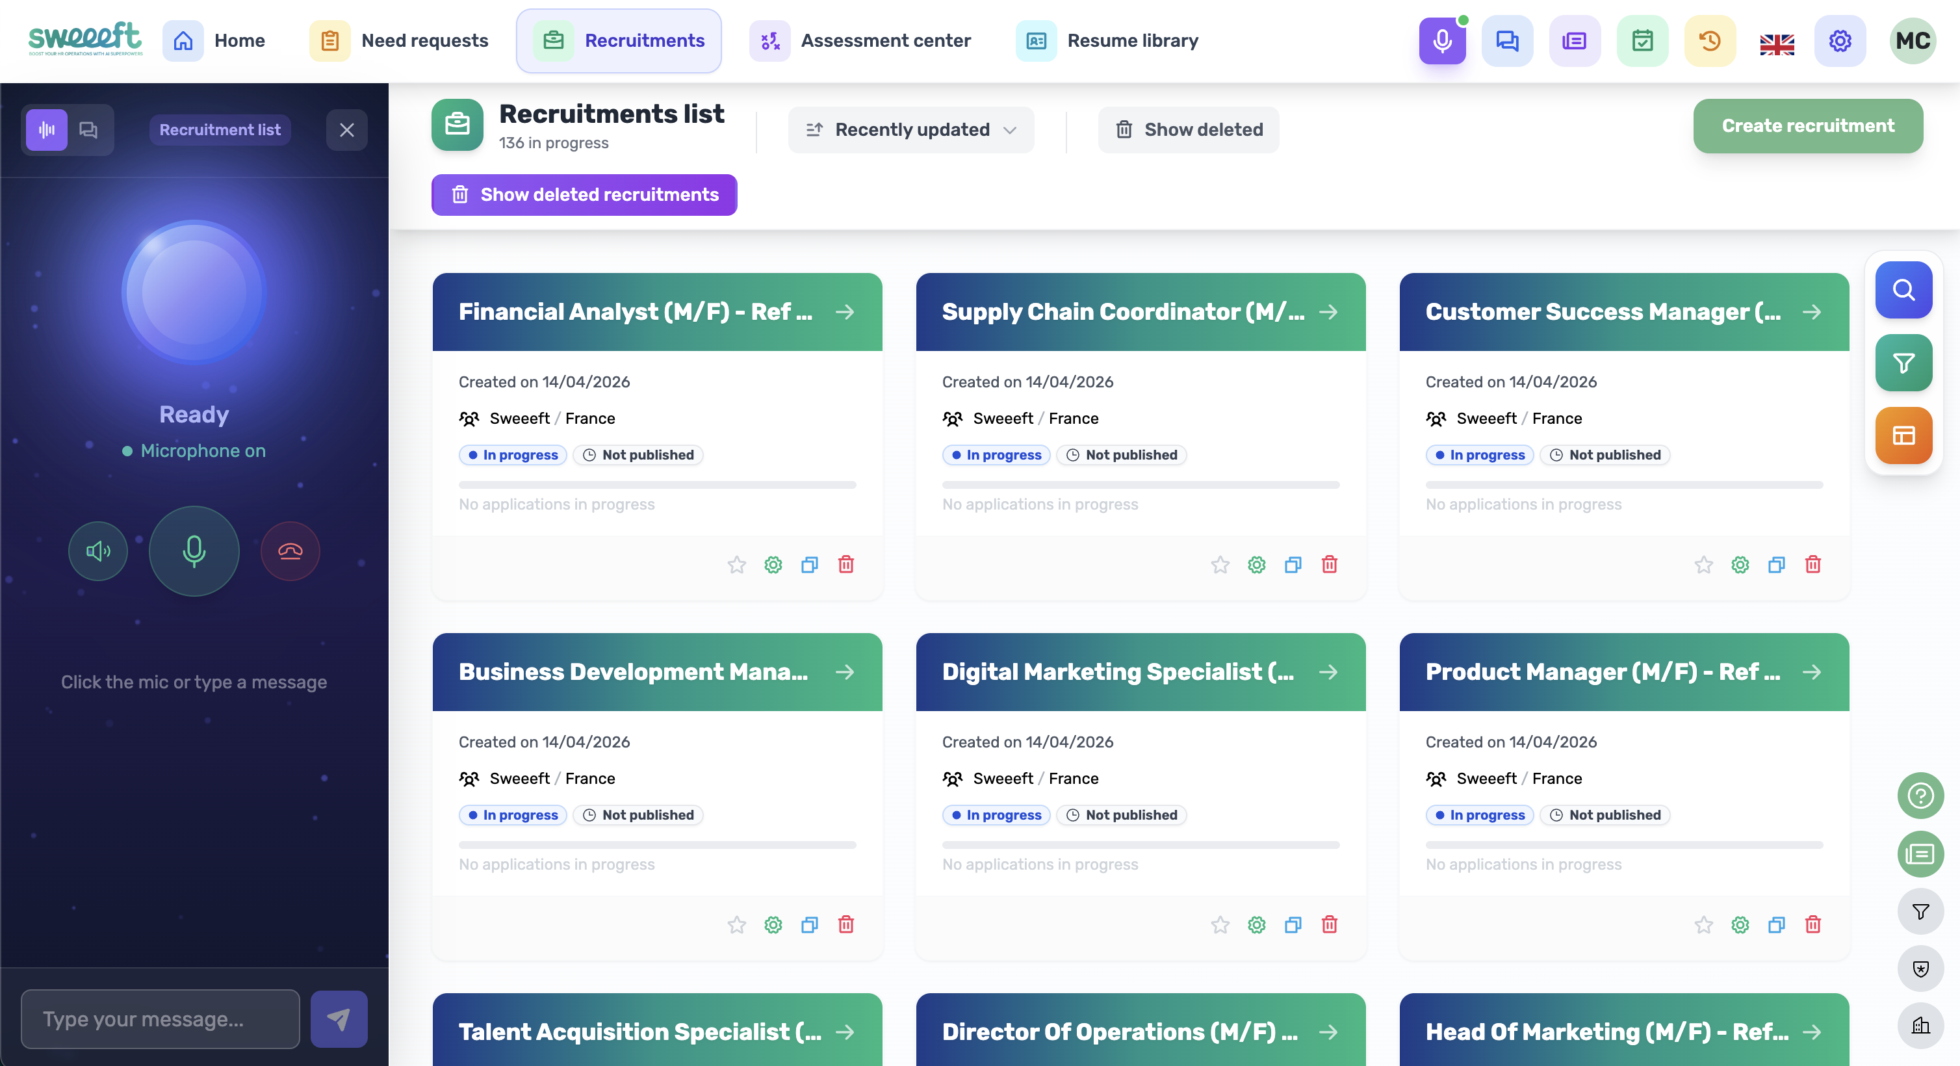Click the favorite star on Financial Analyst card
This screenshot has width=1960, height=1066.
736,565
